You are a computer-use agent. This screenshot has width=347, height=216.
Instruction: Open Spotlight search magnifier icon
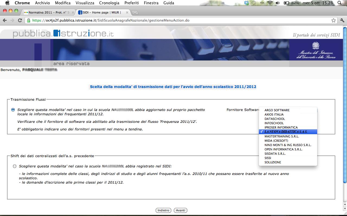tap(339, 3)
